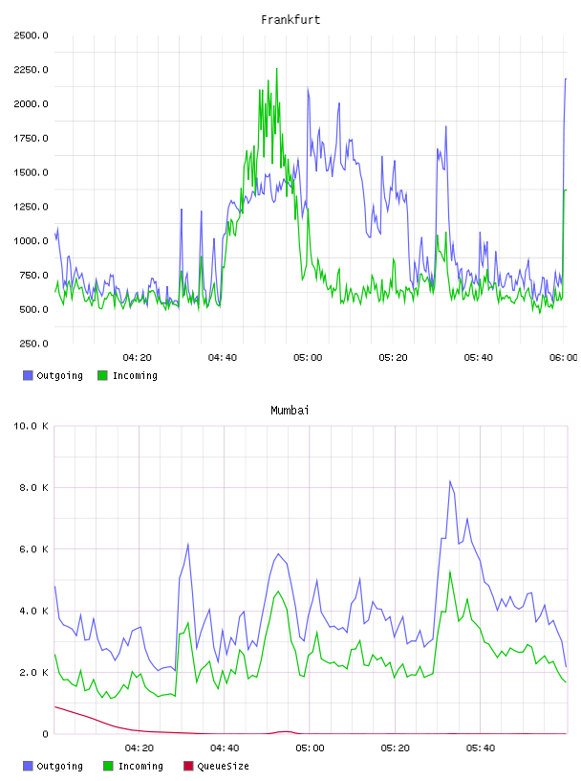The width and height of the screenshot is (581, 781).
Task: Click the 6.0 K y-axis label on Mumbai
Action: click(x=33, y=549)
